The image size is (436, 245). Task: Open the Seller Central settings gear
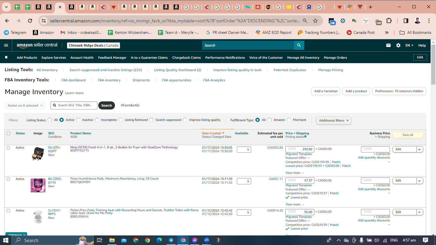398,45
